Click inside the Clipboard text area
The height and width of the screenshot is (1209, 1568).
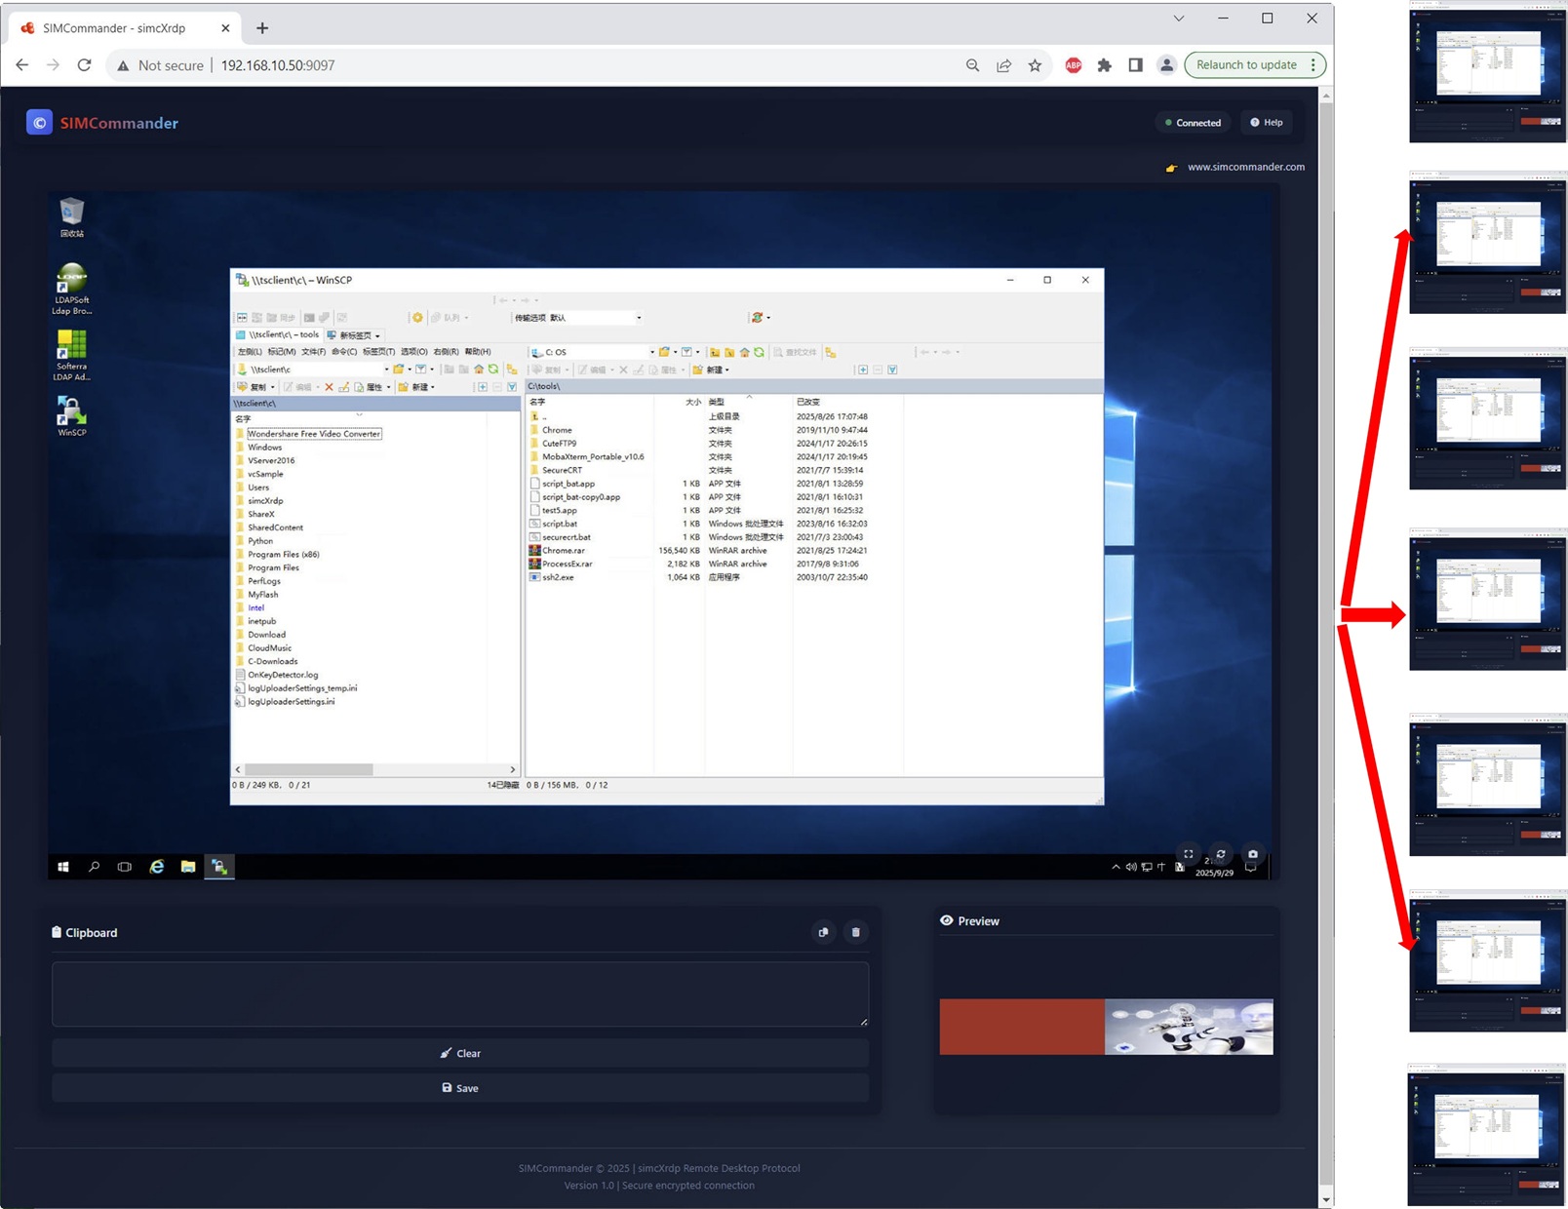coord(459,994)
